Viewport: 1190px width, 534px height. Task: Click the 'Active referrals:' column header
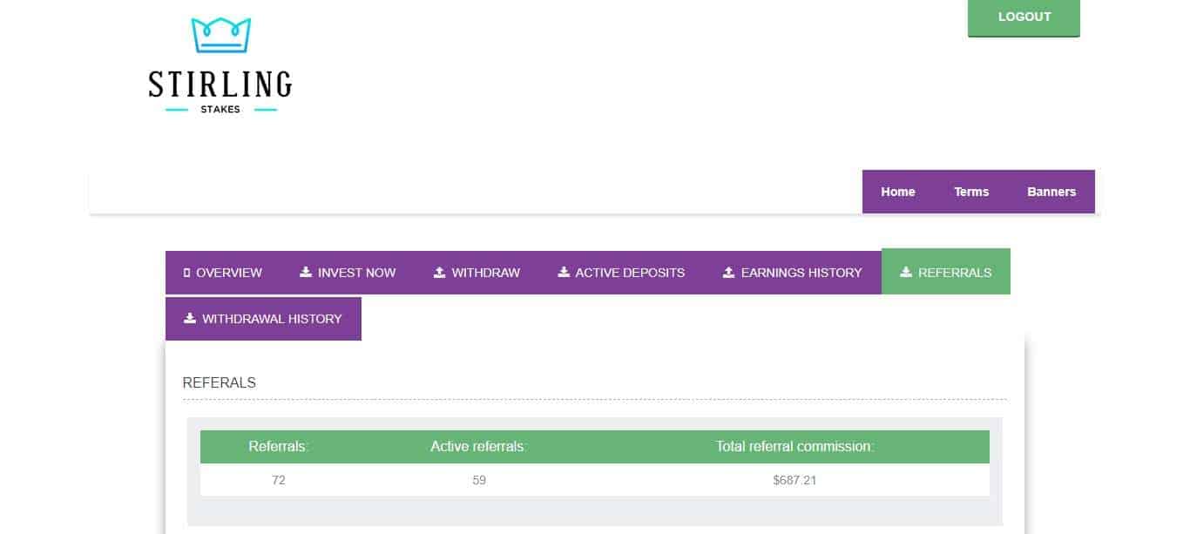(479, 446)
